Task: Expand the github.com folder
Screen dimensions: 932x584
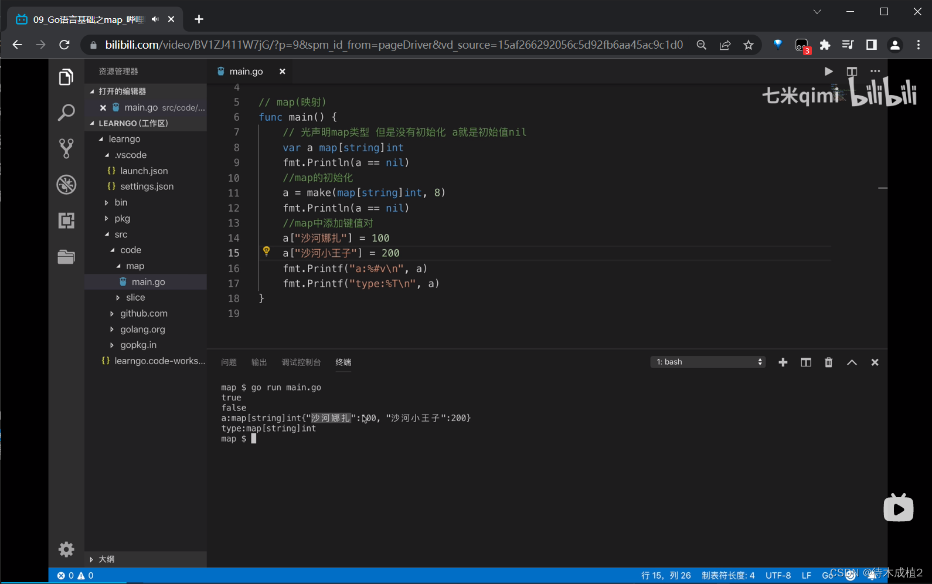Action: pyautogui.click(x=112, y=313)
